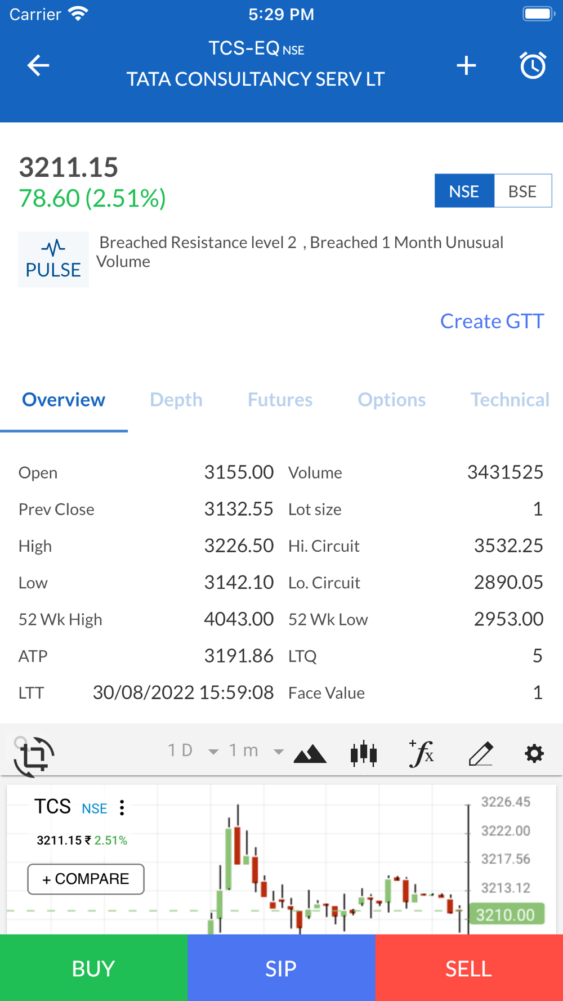Tap the Create GTT link

[491, 321]
